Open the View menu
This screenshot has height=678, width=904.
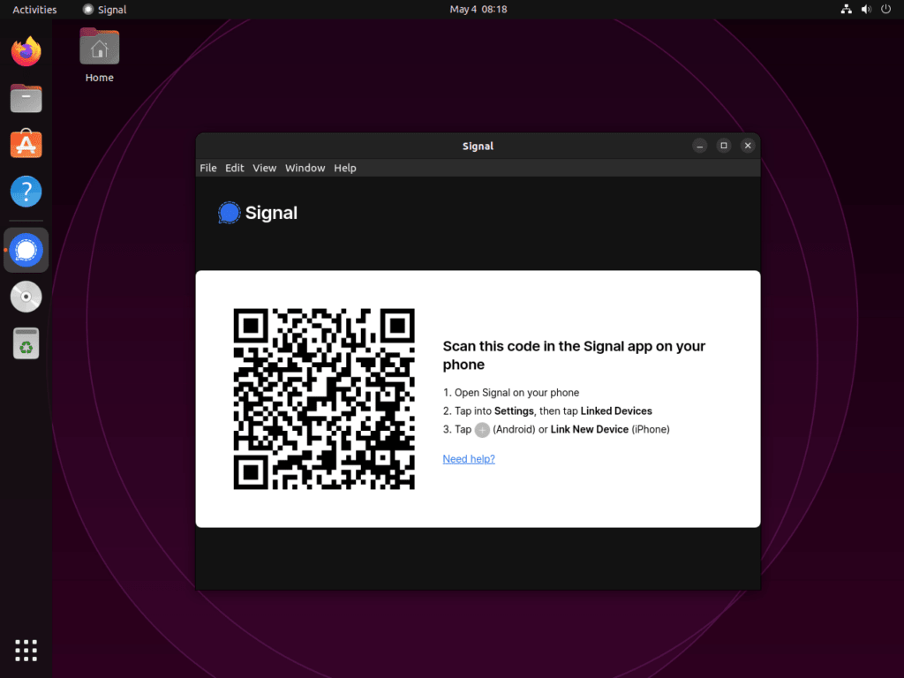pos(264,168)
